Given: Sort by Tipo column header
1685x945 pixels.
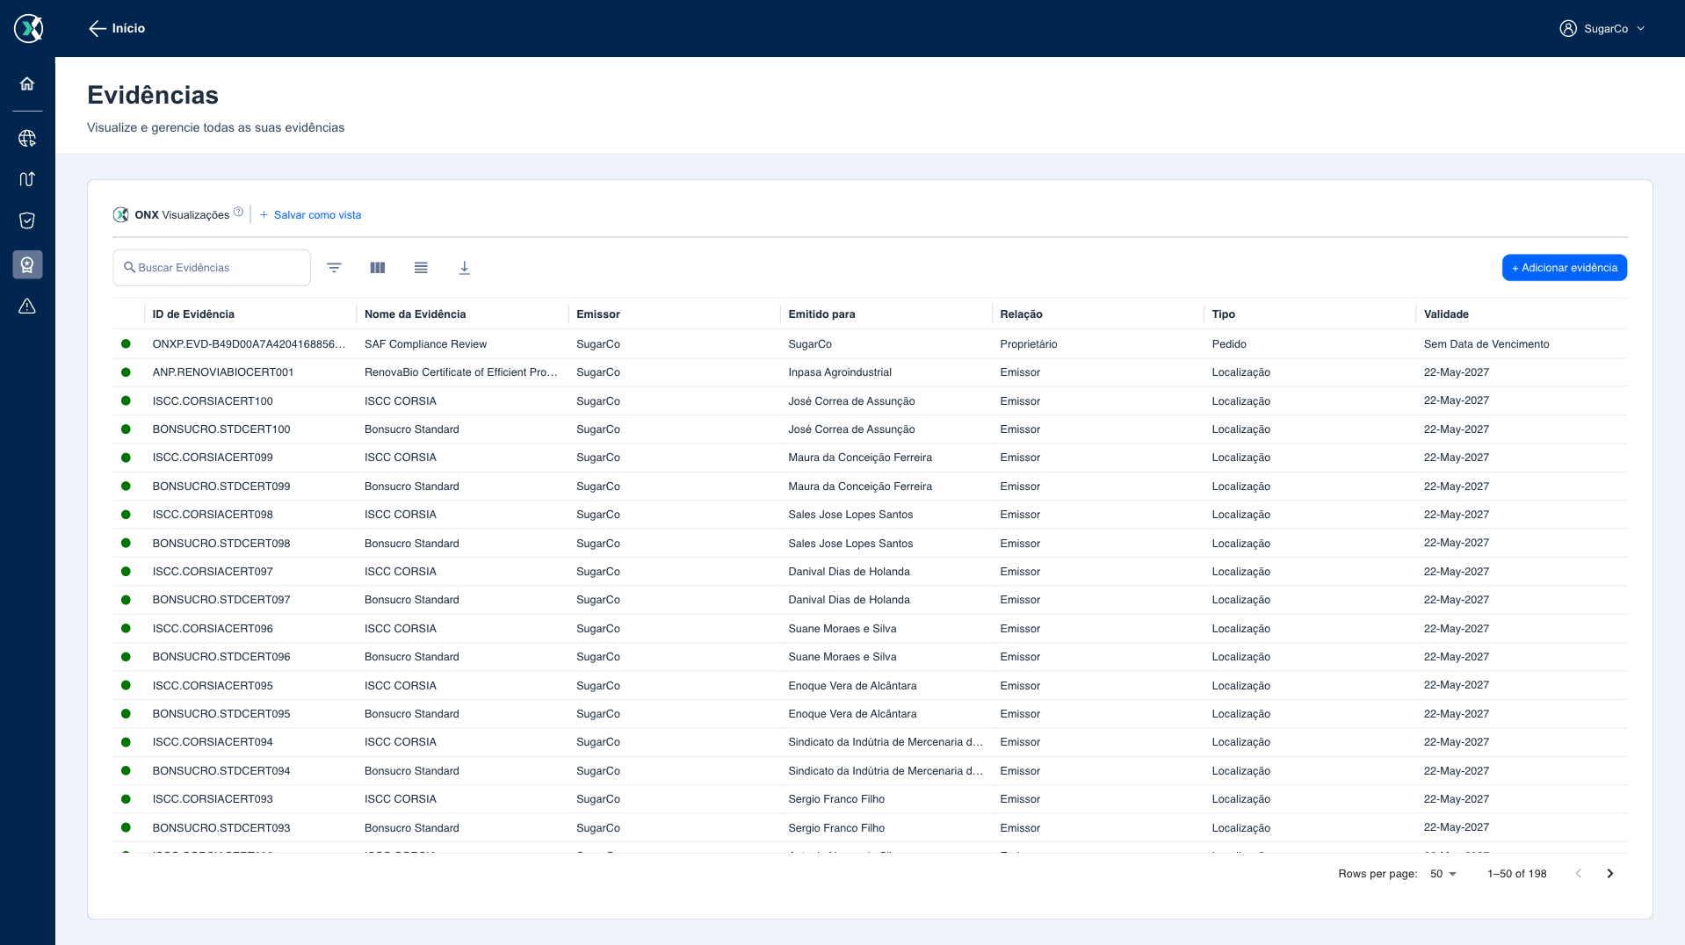Looking at the screenshot, I should (1223, 314).
